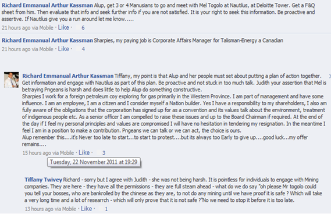Open Richard Kassman's name in 'Alup, get 3' comment
The image size is (331, 214).
pos(47,5)
